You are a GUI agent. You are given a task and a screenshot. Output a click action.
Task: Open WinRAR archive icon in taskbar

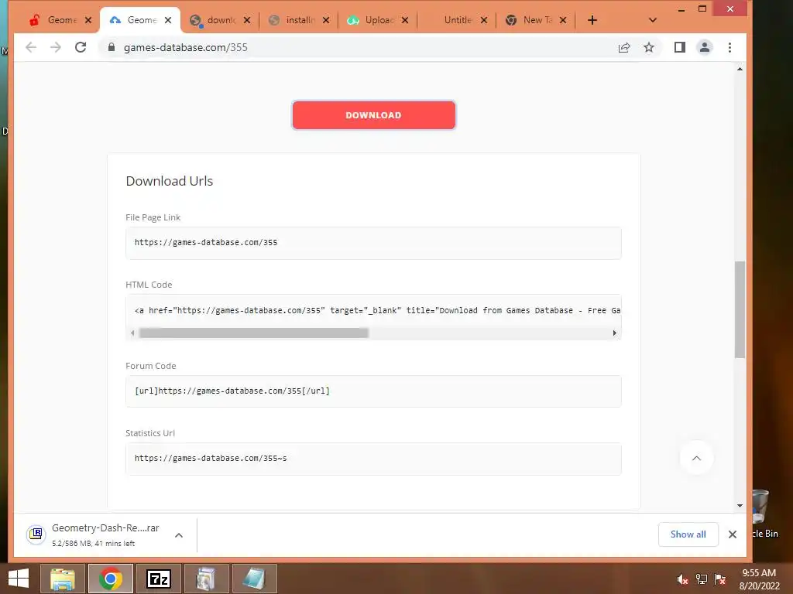pos(206,579)
